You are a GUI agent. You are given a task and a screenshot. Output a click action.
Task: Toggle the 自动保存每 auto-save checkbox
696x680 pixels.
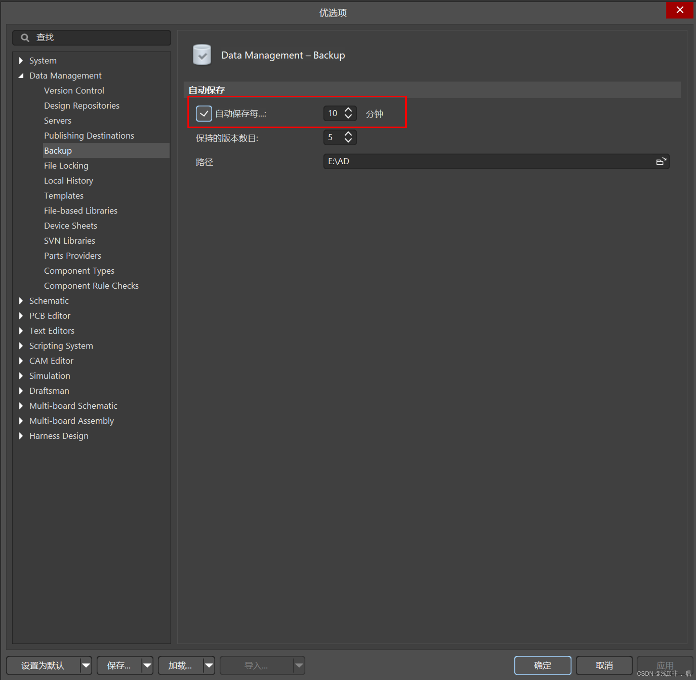(x=204, y=114)
